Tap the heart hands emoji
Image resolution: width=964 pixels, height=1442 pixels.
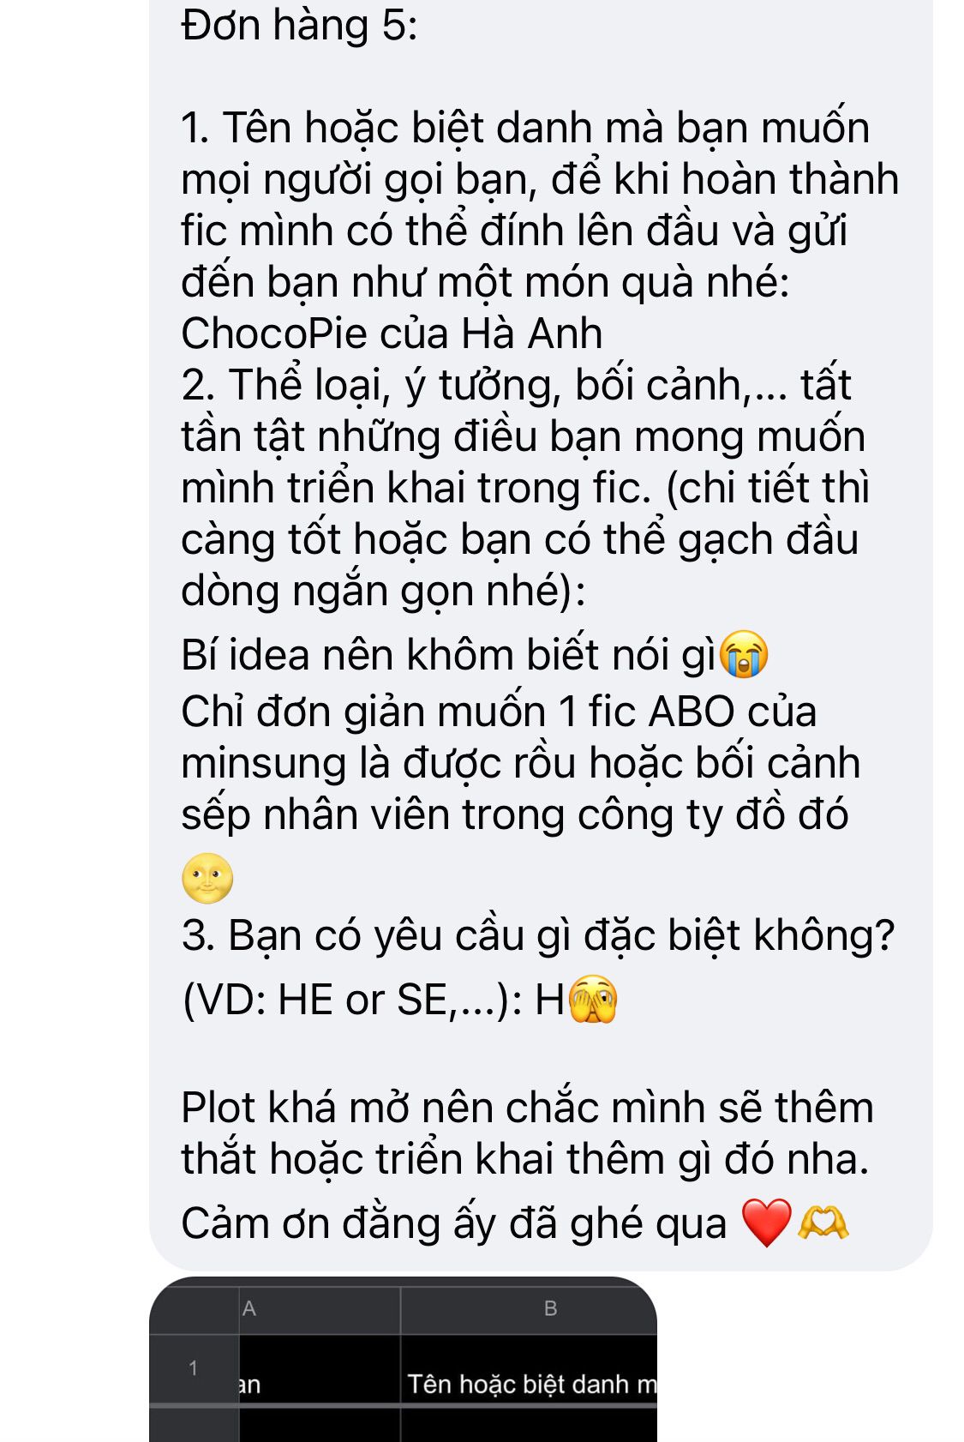tap(823, 1223)
